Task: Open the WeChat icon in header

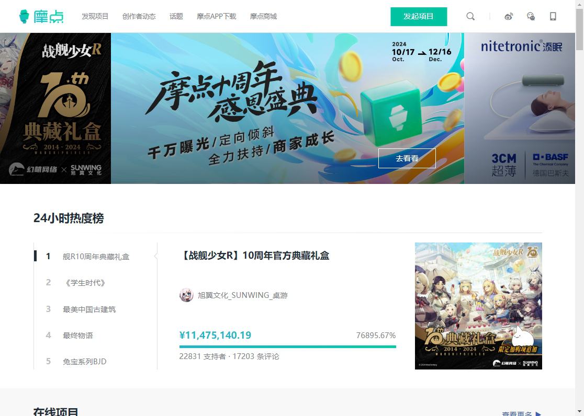Action: click(531, 16)
